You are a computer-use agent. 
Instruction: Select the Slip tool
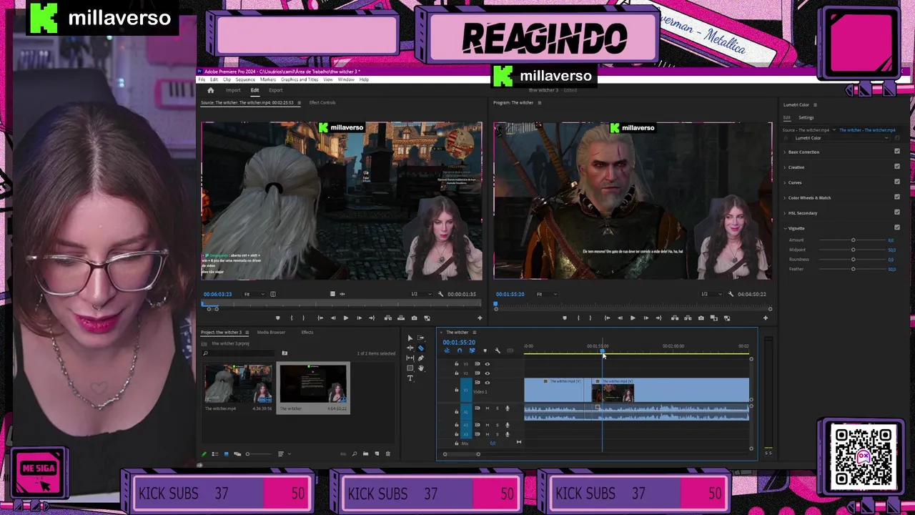(x=410, y=358)
